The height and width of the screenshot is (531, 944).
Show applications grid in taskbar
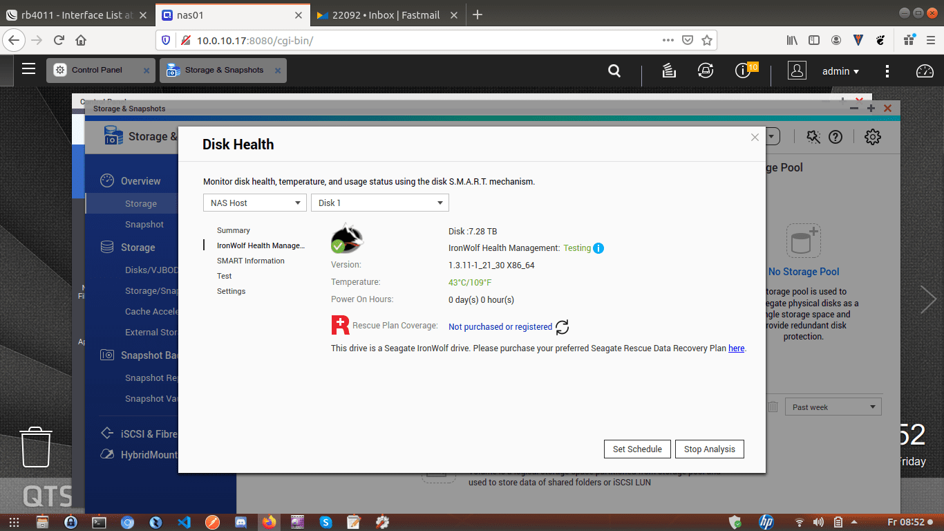click(14, 522)
